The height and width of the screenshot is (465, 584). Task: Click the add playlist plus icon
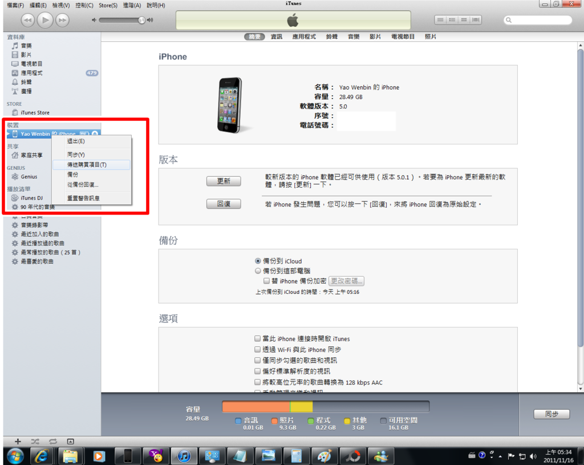(18, 442)
